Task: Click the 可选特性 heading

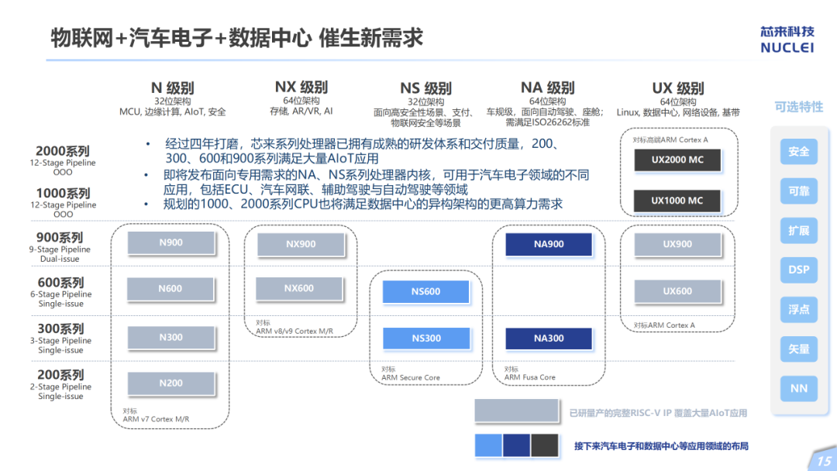Action: point(798,107)
